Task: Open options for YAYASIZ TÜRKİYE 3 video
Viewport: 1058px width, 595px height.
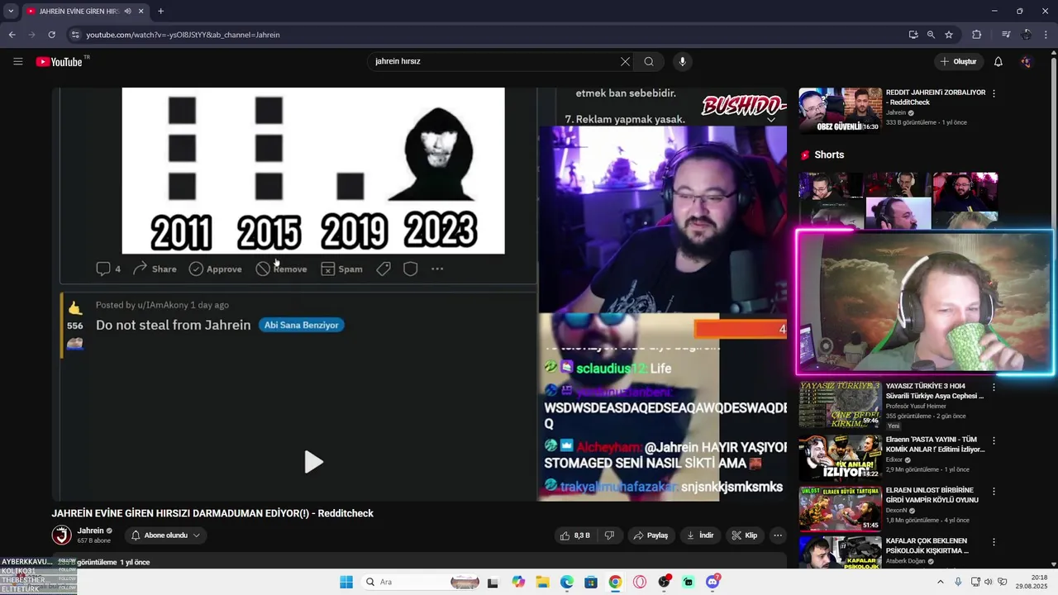Action: tap(994, 387)
